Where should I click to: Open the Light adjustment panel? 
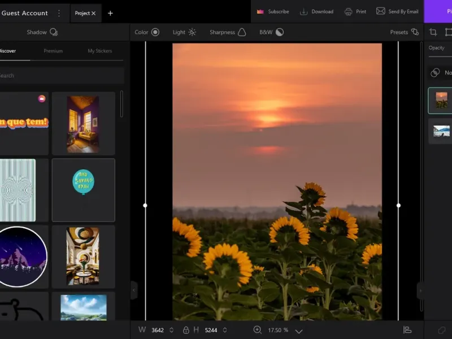tap(184, 32)
